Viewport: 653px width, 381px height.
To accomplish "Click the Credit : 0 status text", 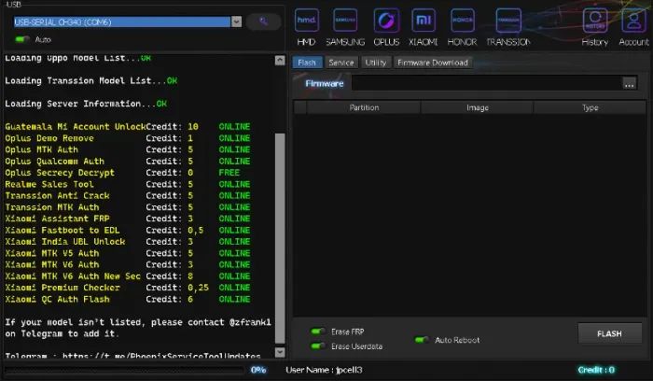I will click(x=596, y=370).
